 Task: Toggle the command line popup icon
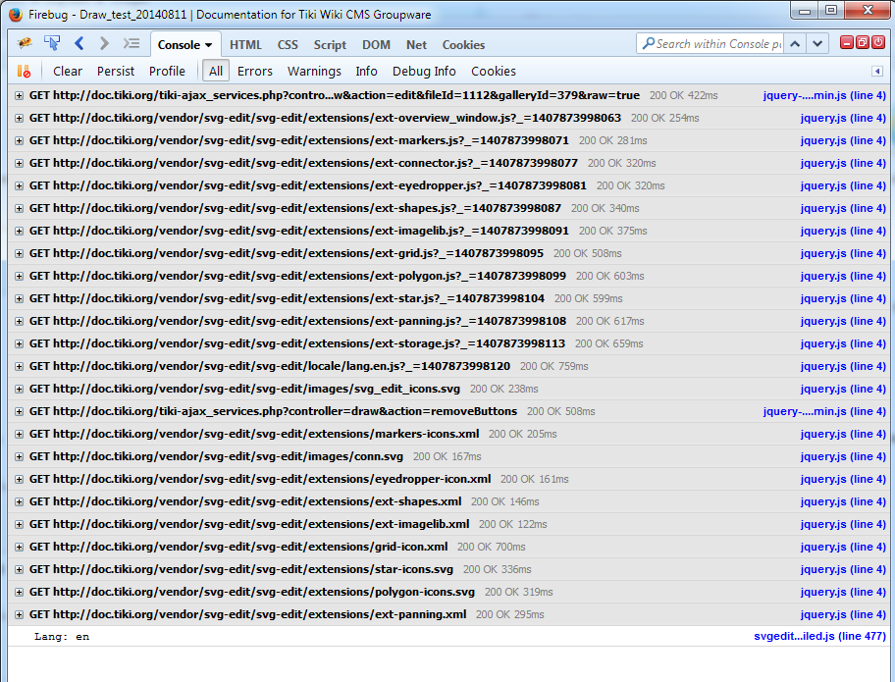coord(132,43)
